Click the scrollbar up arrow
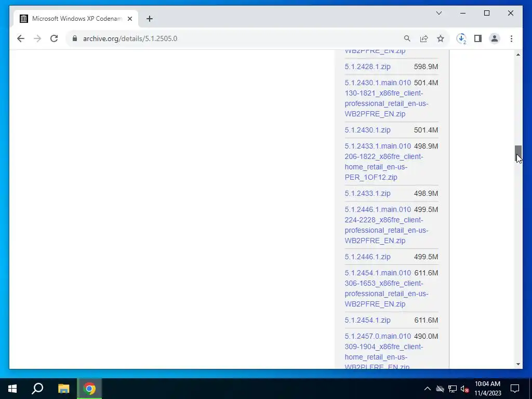This screenshot has width=532, height=399. click(518, 55)
